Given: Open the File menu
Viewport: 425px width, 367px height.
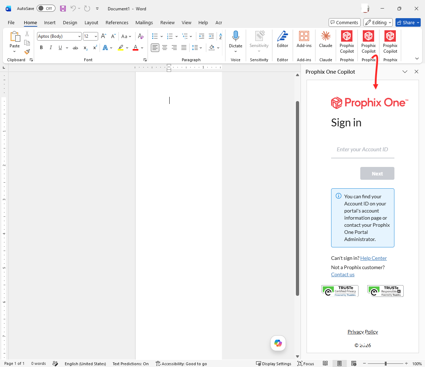Looking at the screenshot, I should pos(11,22).
